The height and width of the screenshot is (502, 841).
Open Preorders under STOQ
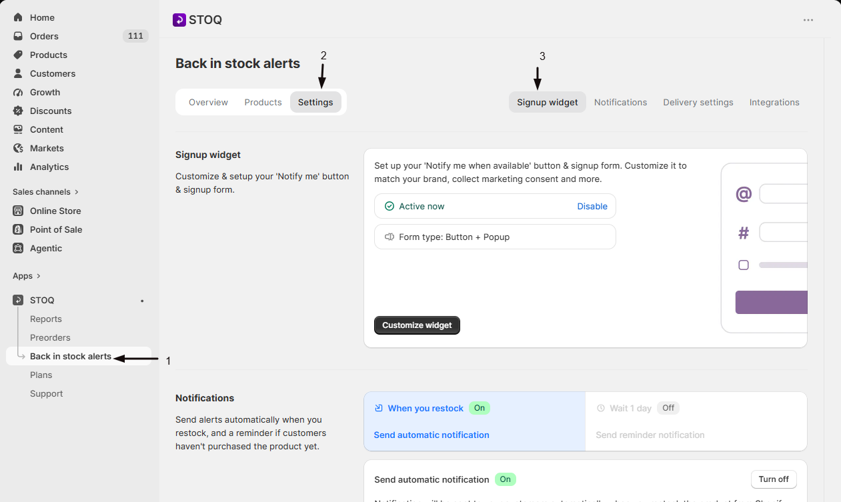(x=50, y=337)
